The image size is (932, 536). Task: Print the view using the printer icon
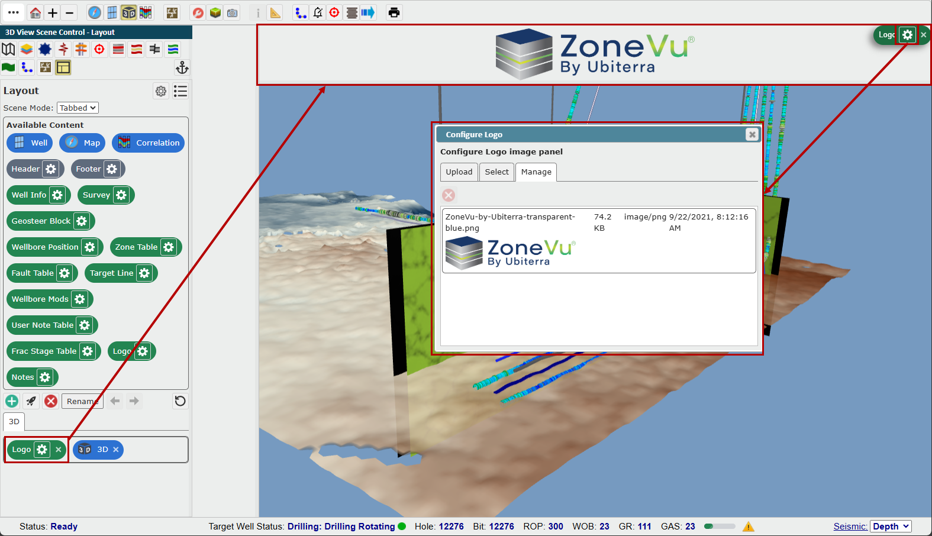pyautogui.click(x=394, y=12)
